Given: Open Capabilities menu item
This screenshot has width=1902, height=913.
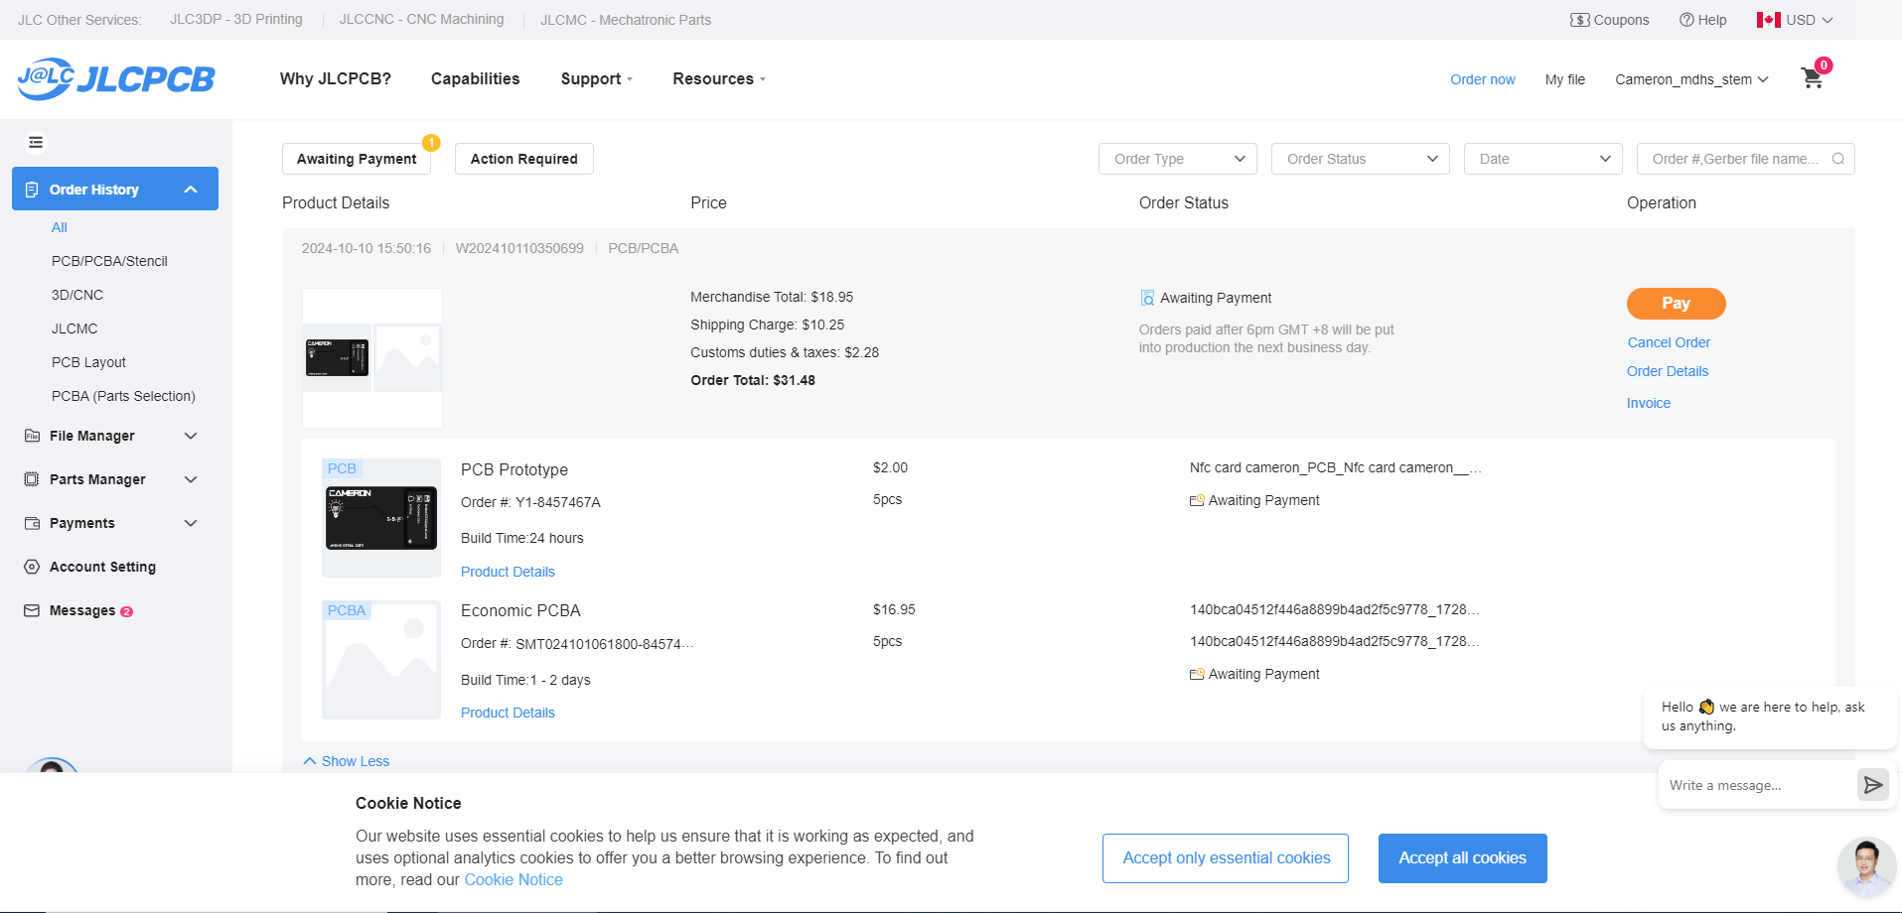Looking at the screenshot, I should pos(475,78).
